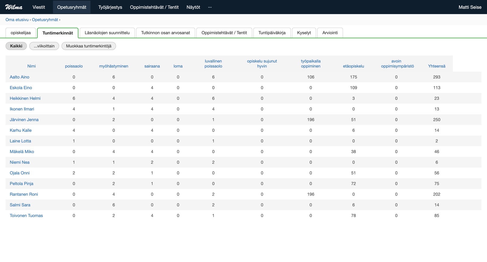Sort by työpaikalla oppiminen column header
The image size is (487, 262).
(311, 64)
